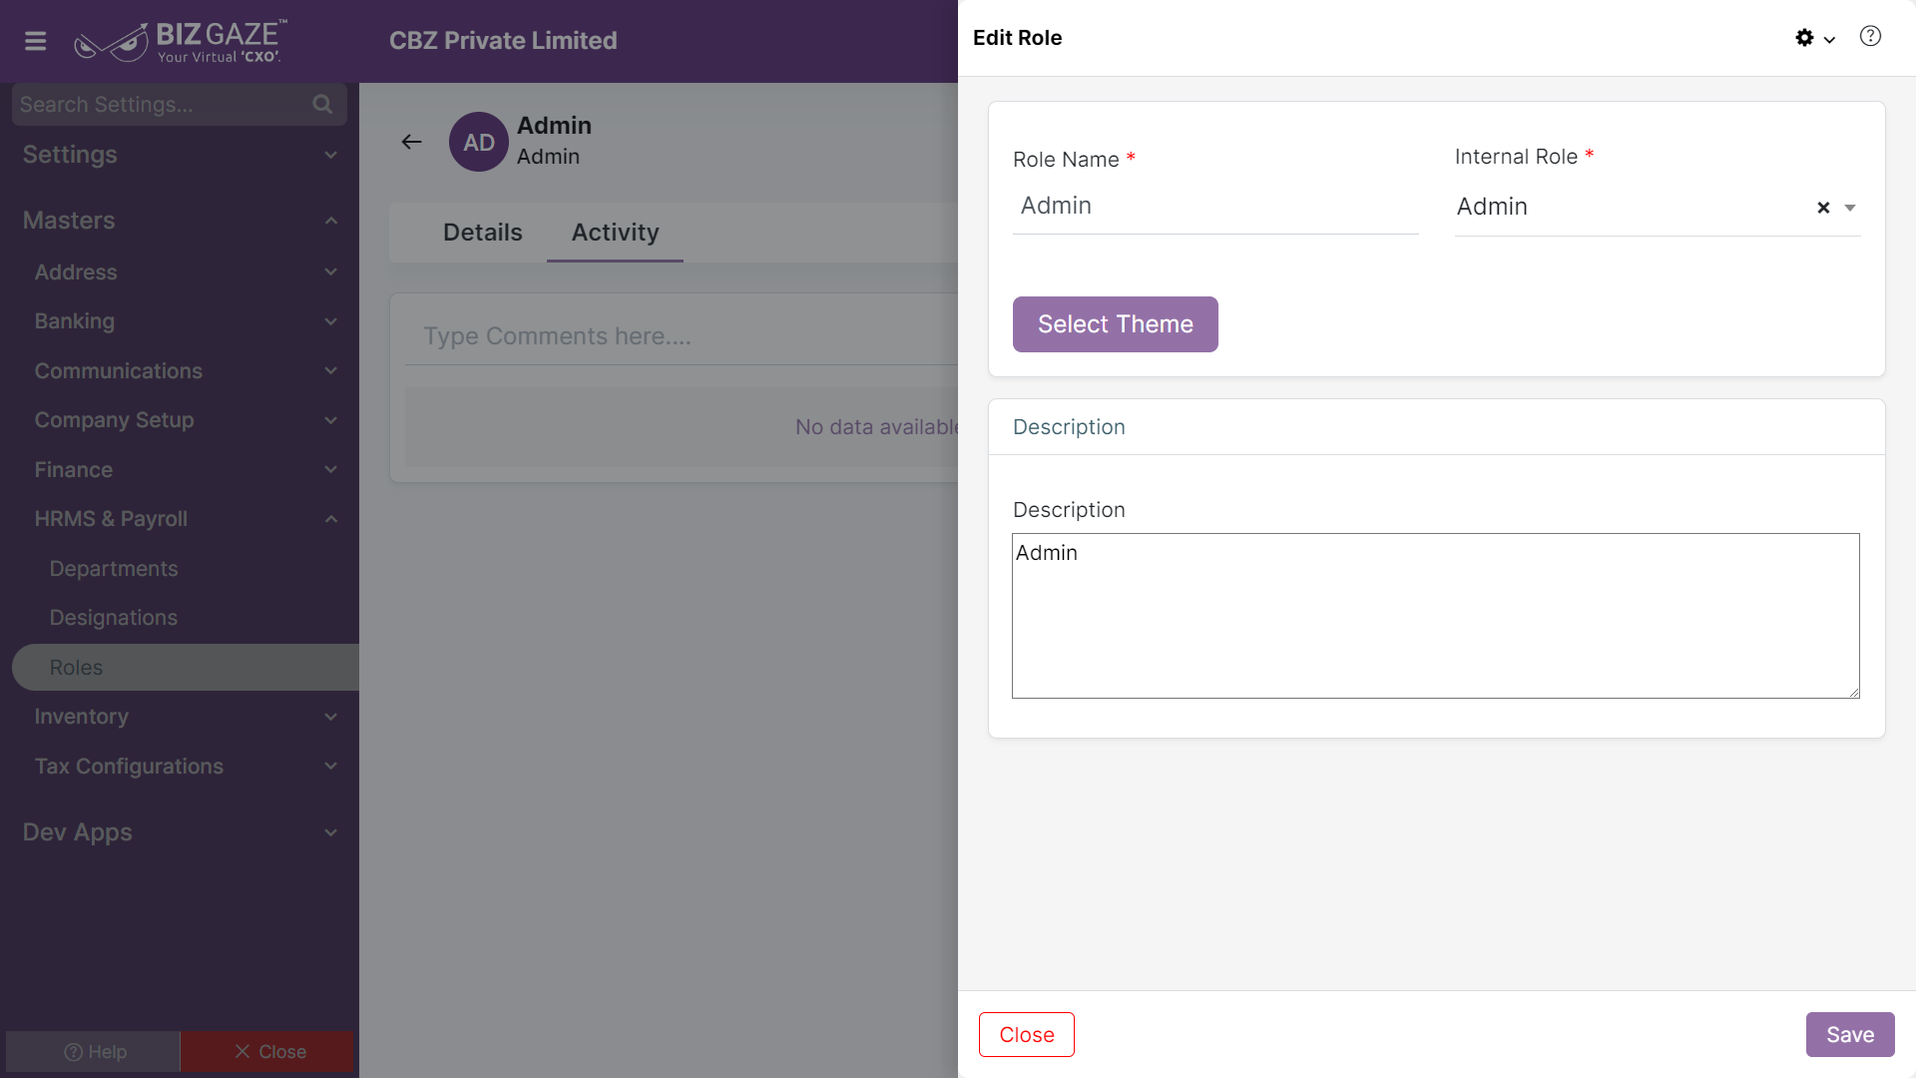The image size is (1916, 1078).
Task: Click the AD avatar circle
Action: [x=479, y=142]
